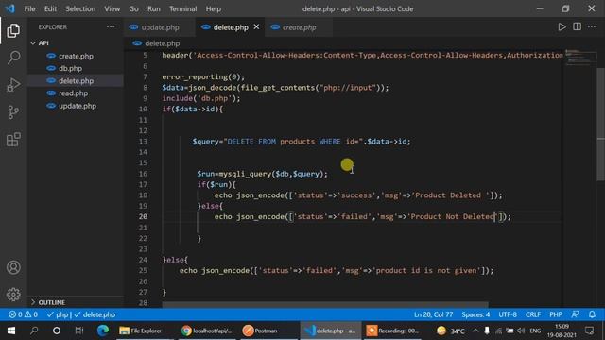Open Windows Start menu

click(x=11, y=331)
